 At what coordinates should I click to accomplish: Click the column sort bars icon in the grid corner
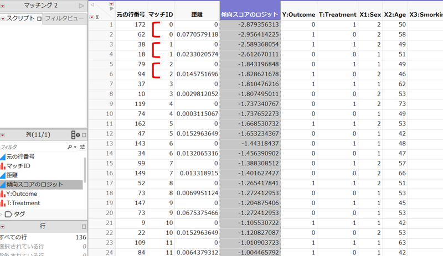coord(111,9)
